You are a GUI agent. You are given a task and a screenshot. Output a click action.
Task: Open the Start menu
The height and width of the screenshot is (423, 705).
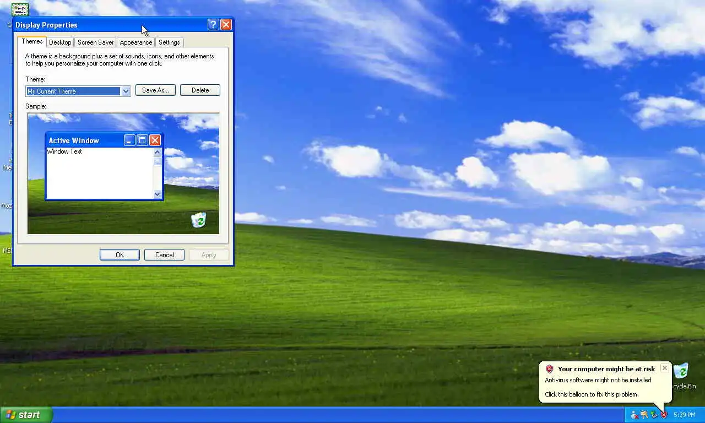point(26,415)
